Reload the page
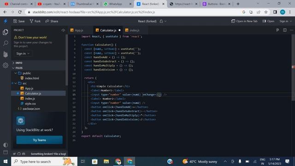The image size is (295, 166). (x=20, y=12)
